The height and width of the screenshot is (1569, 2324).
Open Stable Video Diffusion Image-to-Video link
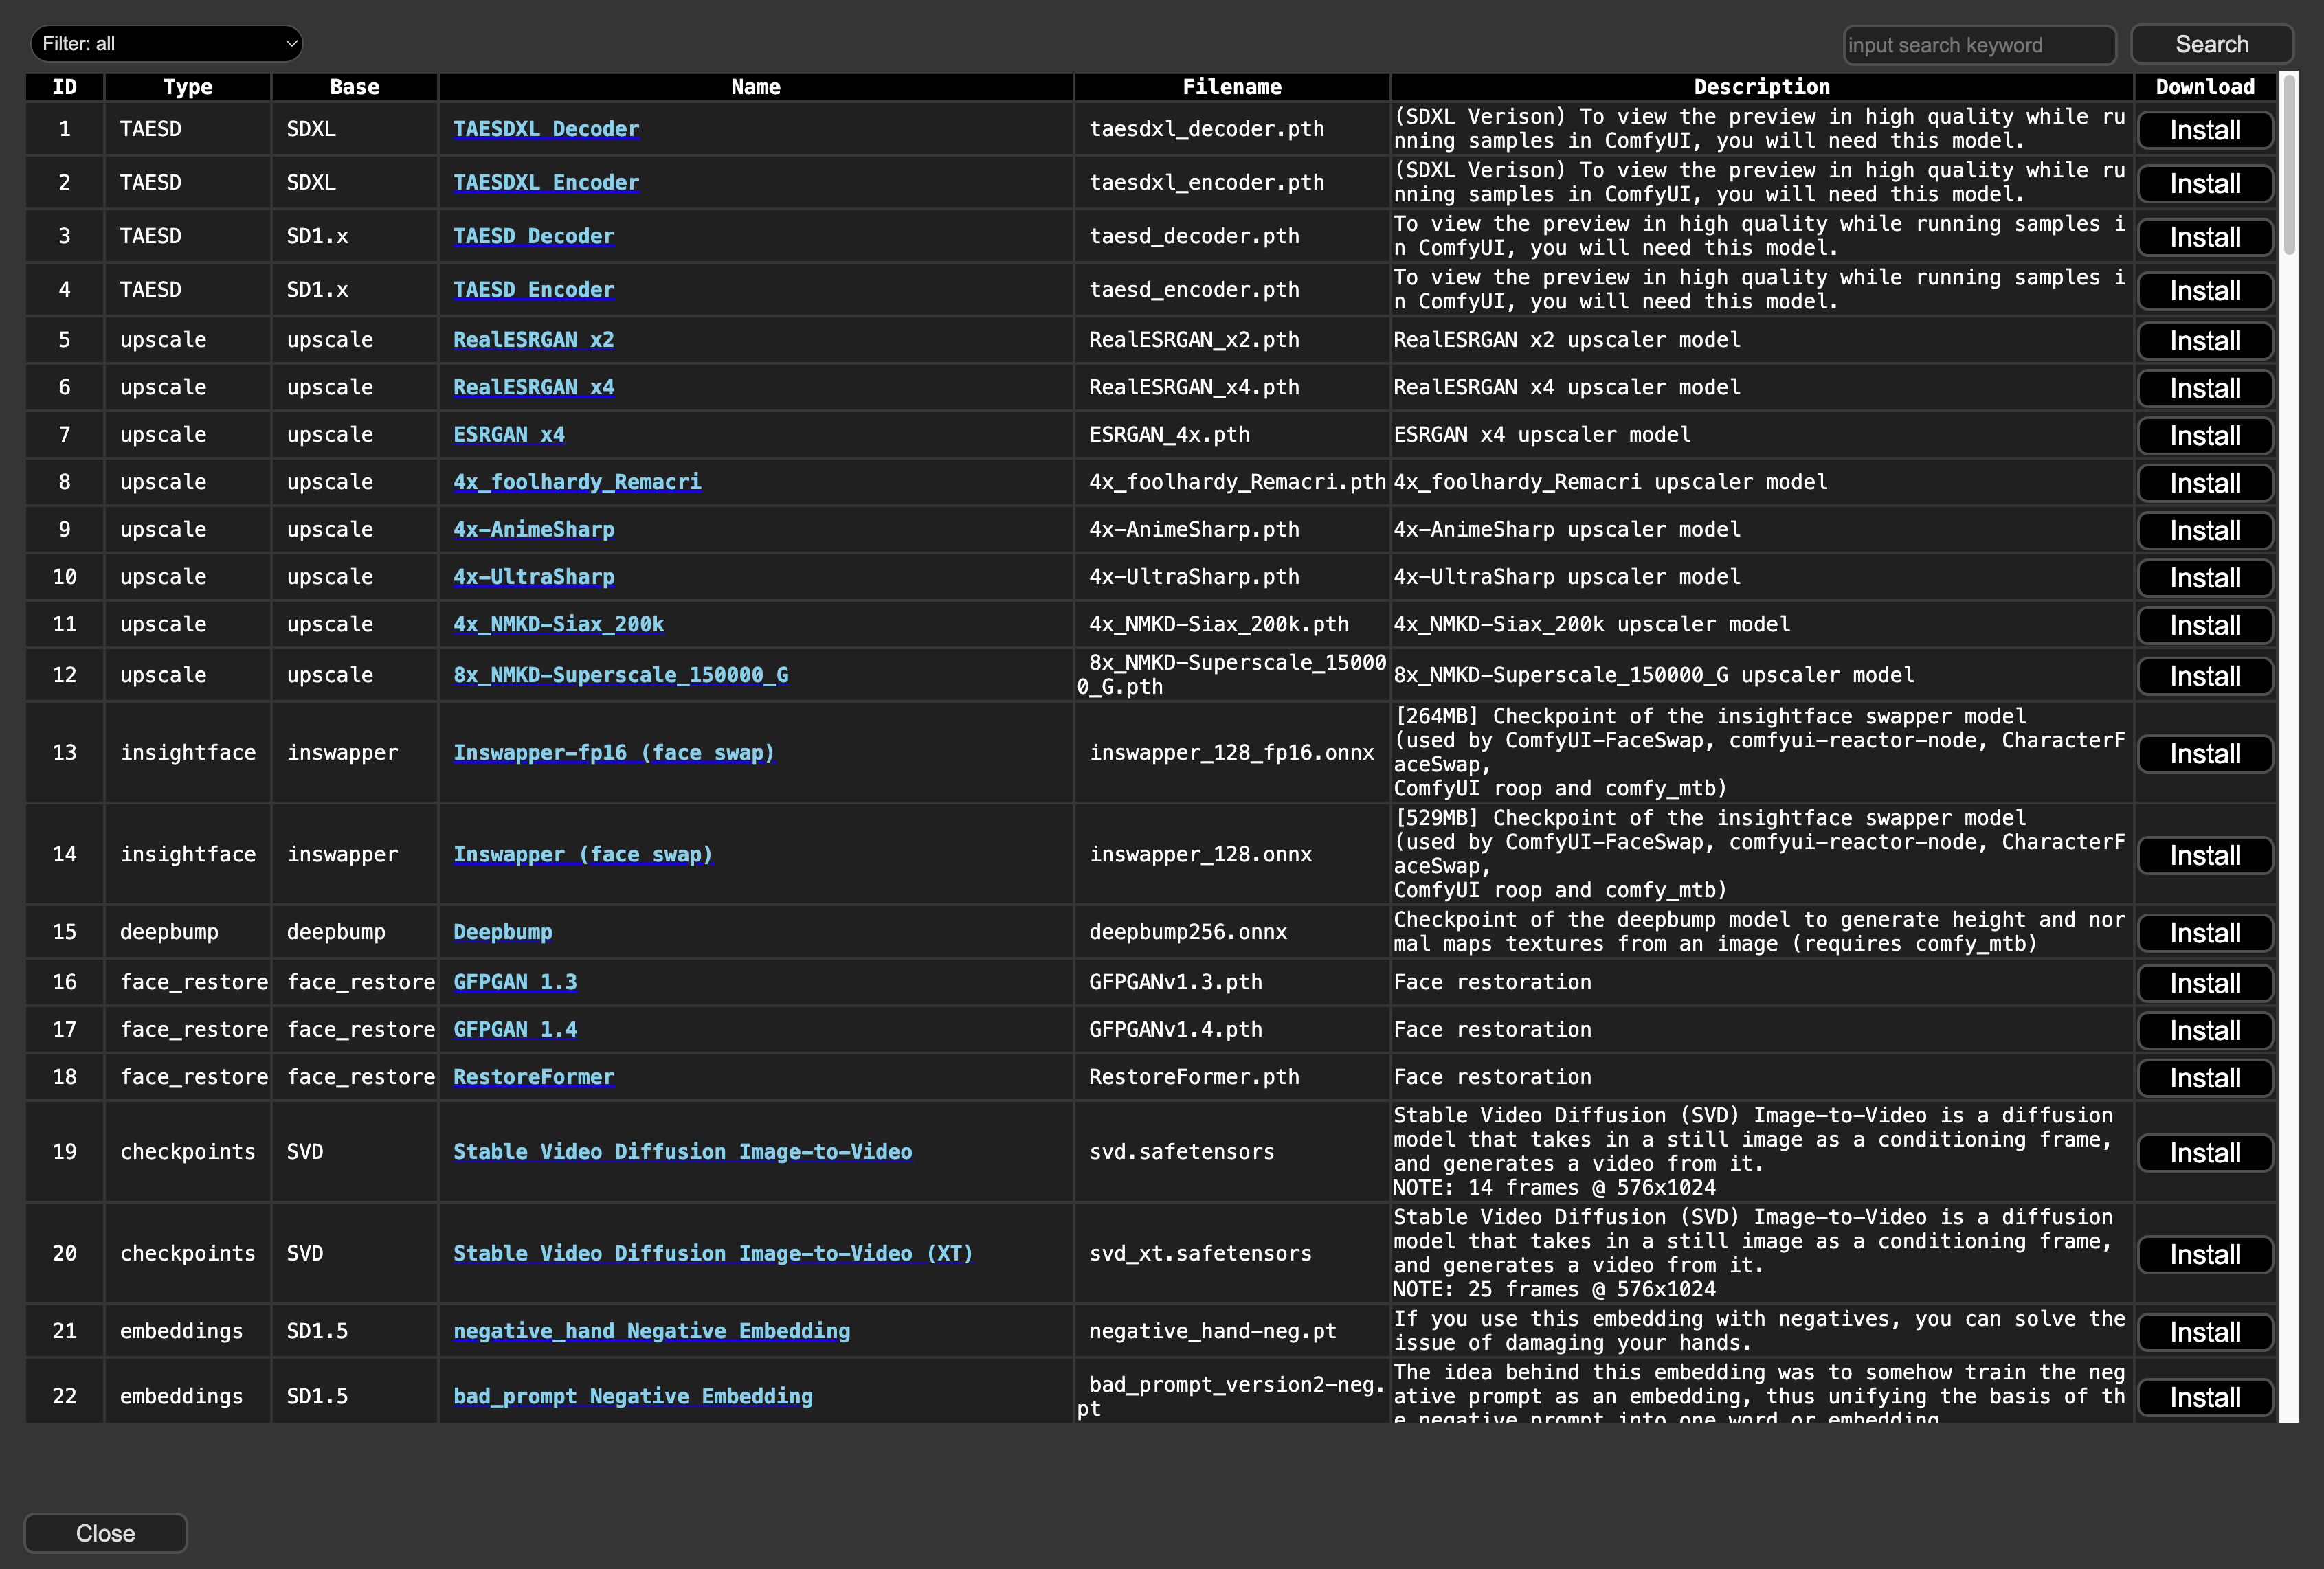pos(683,1152)
